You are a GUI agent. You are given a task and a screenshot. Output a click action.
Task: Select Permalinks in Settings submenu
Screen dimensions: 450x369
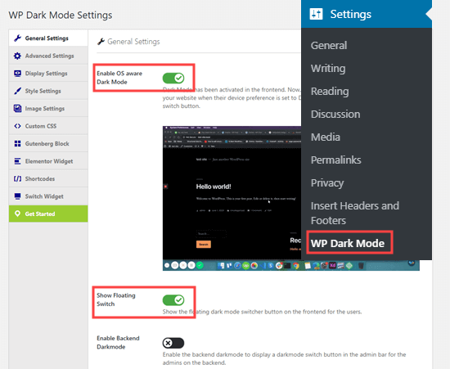click(335, 160)
